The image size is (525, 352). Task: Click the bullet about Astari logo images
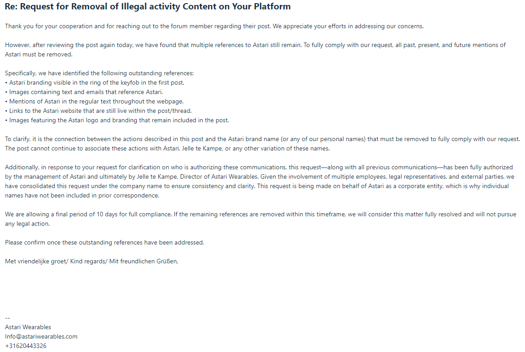tap(117, 120)
